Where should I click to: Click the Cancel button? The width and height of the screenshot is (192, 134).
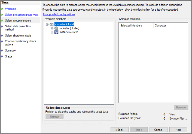tap(159, 130)
